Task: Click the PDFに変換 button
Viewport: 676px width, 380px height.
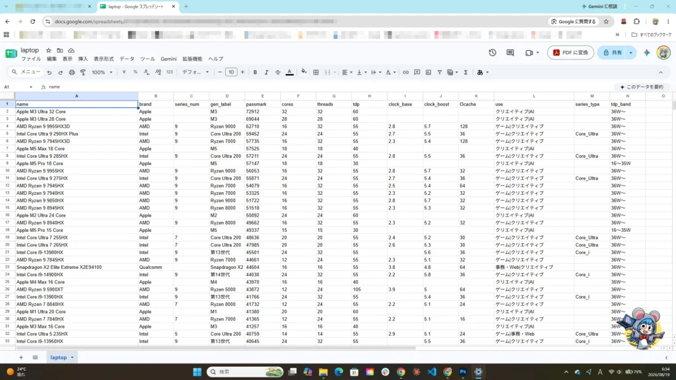Action: (x=570, y=53)
